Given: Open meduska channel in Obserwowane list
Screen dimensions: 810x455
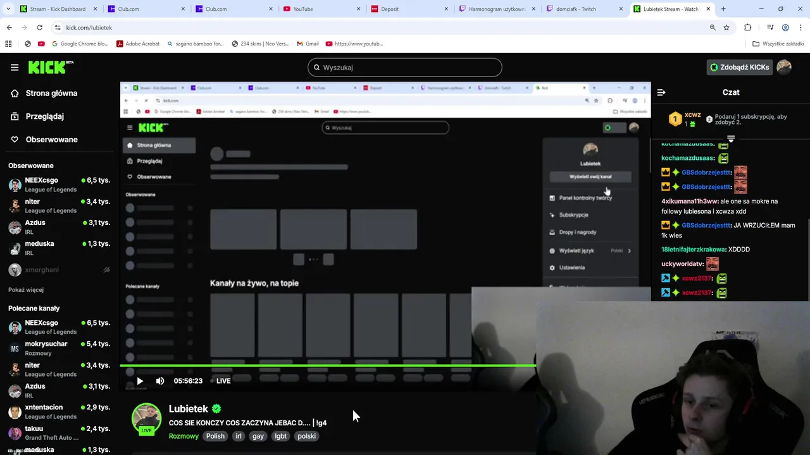Looking at the screenshot, I should coord(60,248).
